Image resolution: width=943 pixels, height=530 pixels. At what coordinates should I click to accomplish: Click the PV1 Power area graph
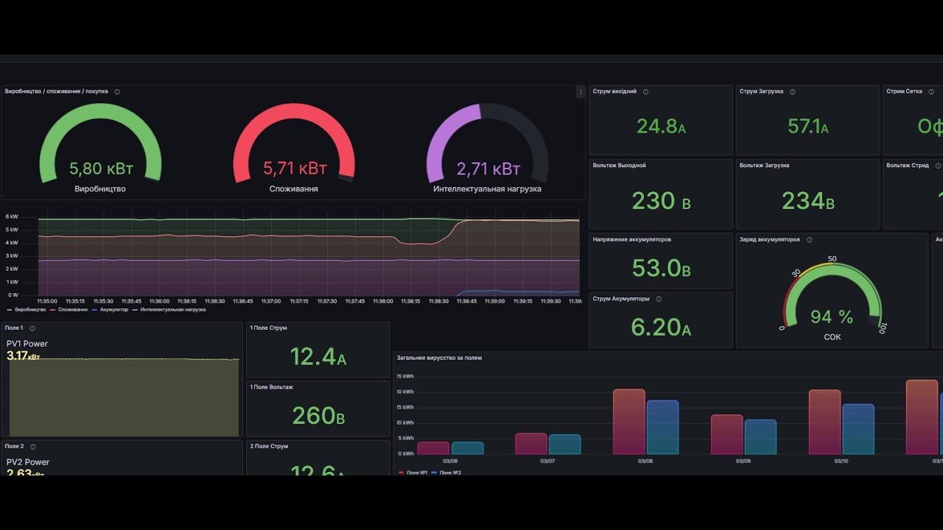[124, 397]
